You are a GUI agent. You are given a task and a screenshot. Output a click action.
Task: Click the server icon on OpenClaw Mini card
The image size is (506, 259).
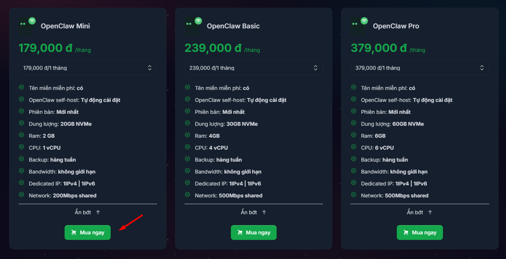tap(25, 25)
